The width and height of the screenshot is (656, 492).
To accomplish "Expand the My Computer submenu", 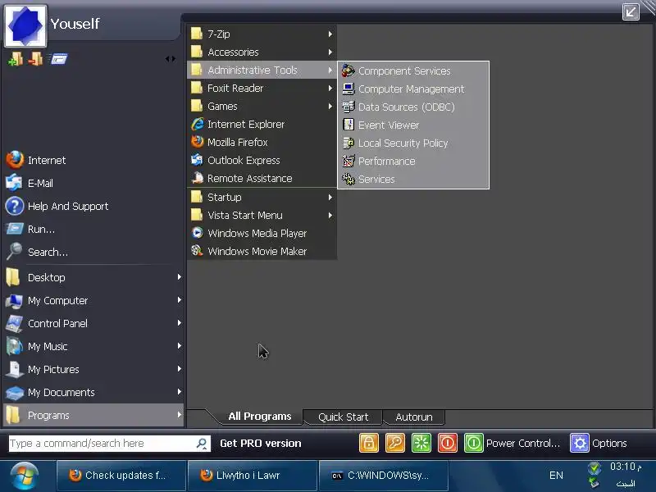I will (x=93, y=300).
